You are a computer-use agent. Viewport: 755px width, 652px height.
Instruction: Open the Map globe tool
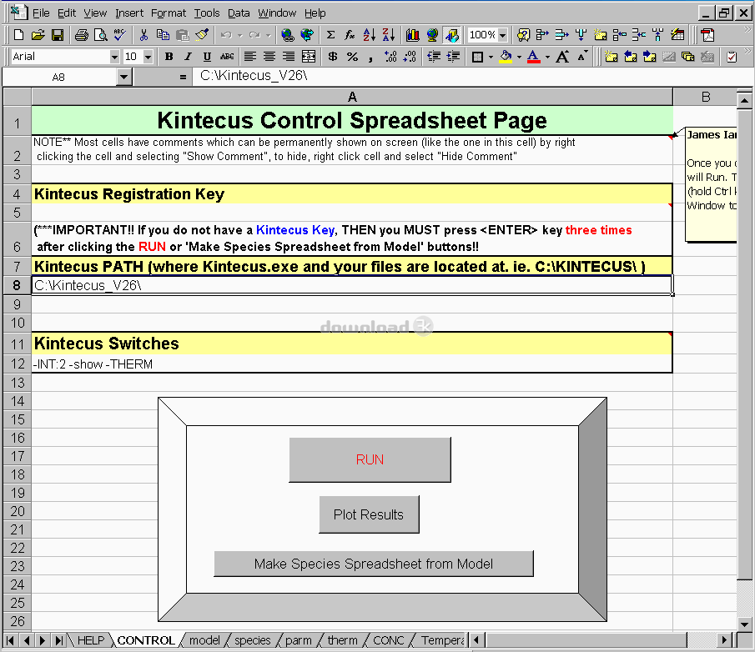[432, 35]
